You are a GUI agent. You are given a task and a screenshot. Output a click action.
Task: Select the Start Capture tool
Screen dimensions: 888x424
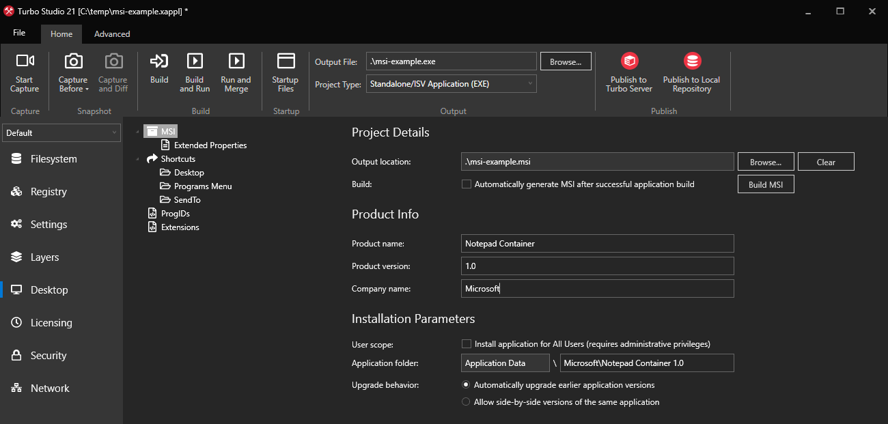(x=24, y=72)
